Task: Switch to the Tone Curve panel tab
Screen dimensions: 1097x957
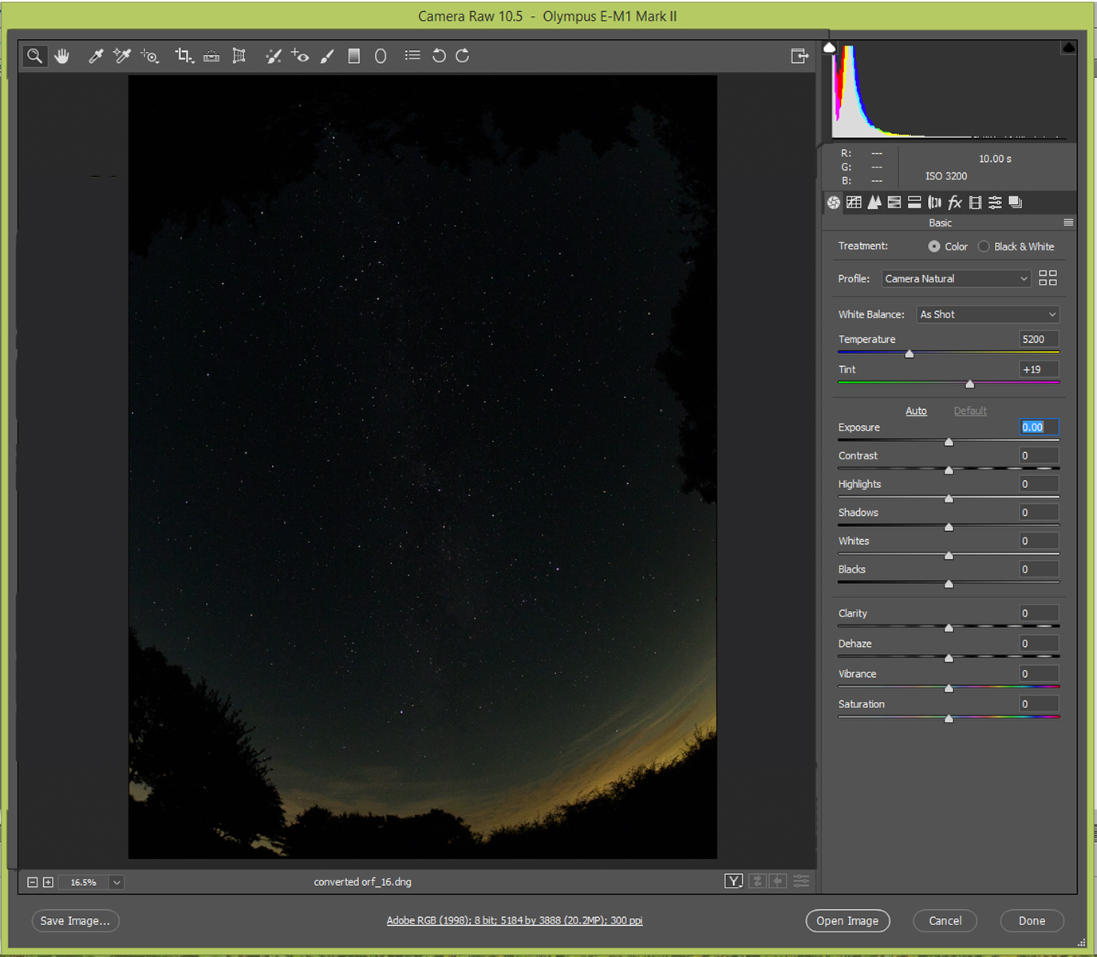Action: point(854,203)
